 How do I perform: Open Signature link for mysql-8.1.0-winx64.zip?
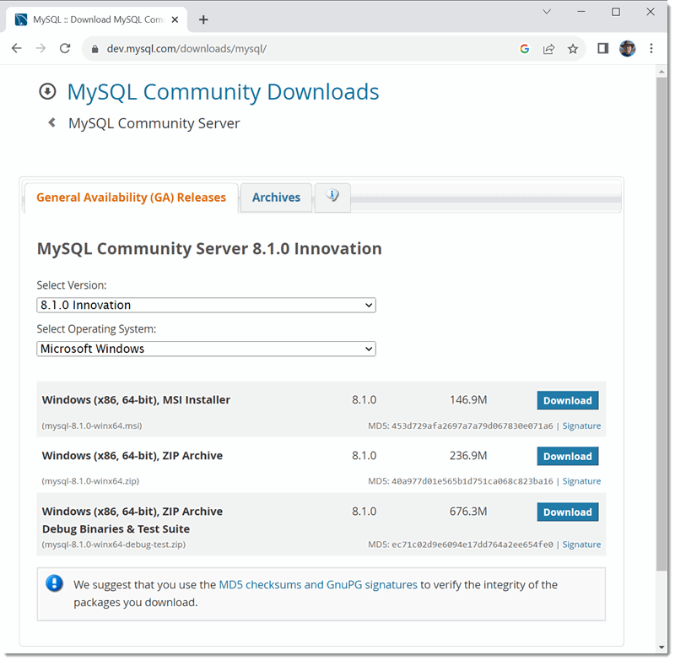[x=581, y=481]
